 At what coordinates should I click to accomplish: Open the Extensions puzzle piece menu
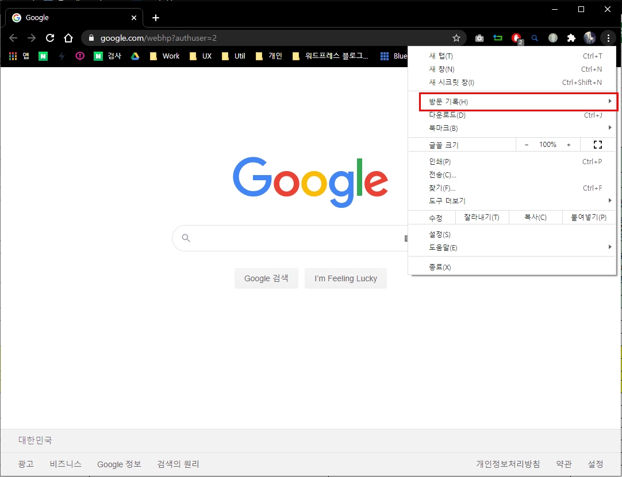[x=571, y=38]
